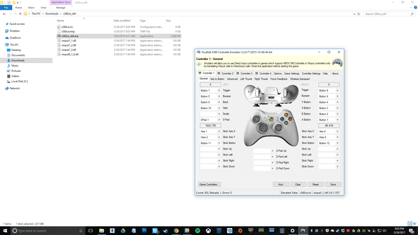Image resolution: width=418 pixels, height=235 pixels.
Task: Open Downloads in Explorer navigation pane
Action: pos(18,60)
